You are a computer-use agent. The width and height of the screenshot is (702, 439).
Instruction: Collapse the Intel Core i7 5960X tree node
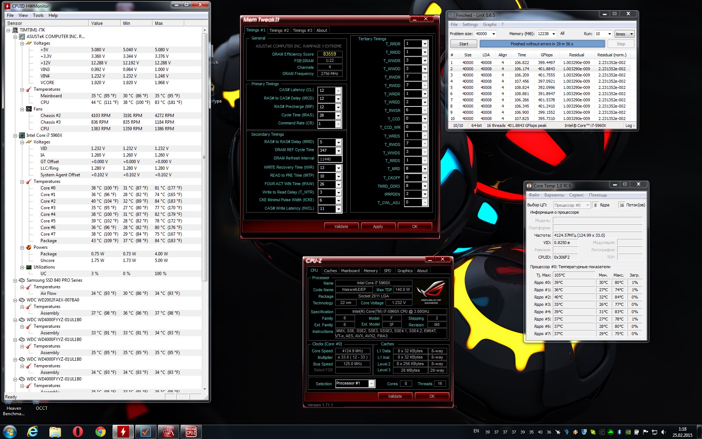click(15, 135)
